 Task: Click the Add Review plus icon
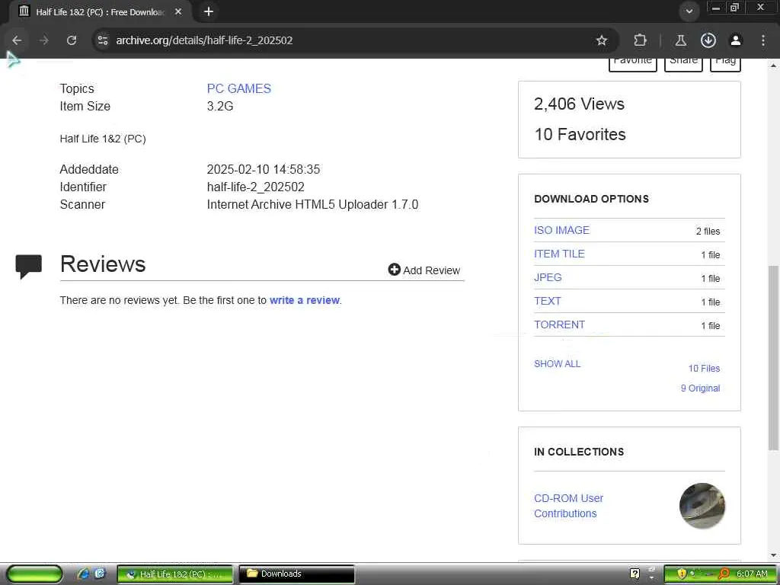coord(394,270)
